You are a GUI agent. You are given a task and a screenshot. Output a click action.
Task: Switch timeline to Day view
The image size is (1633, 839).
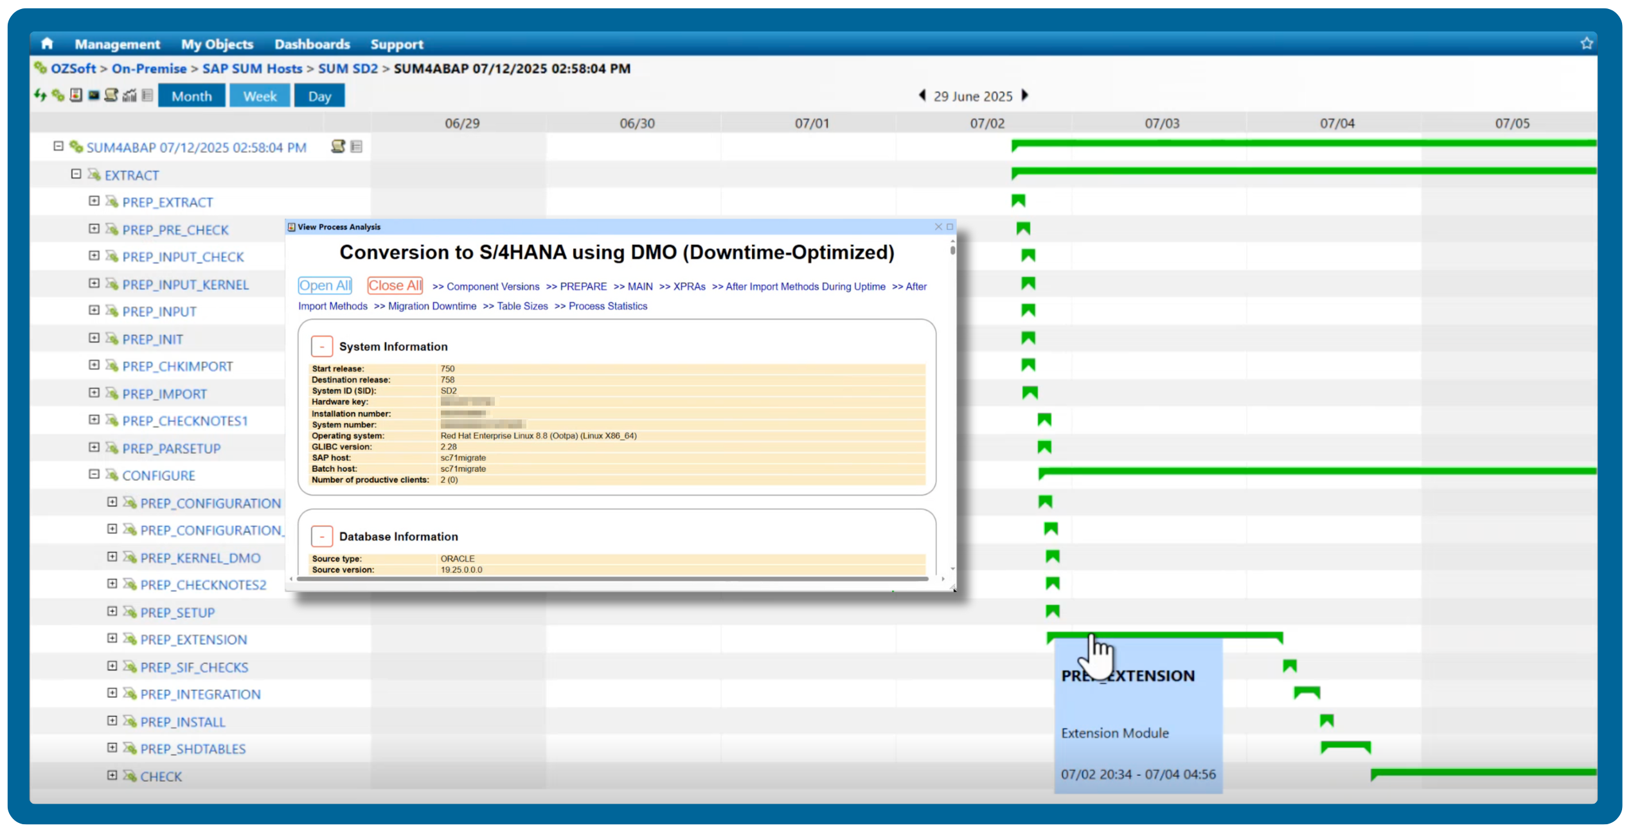point(319,96)
